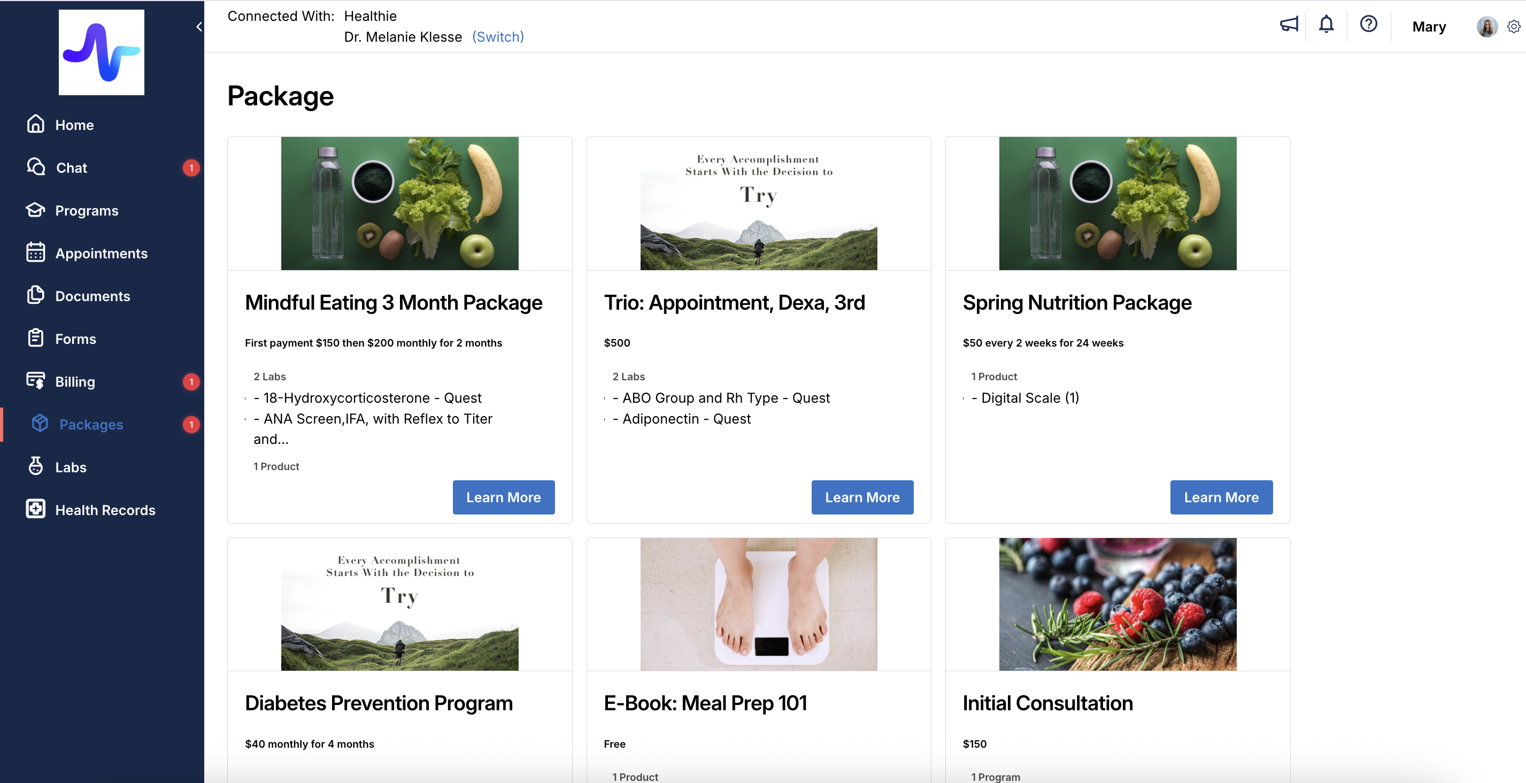Click the Billing card icon
The width and height of the screenshot is (1526, 783).
(x=35, y=380)
